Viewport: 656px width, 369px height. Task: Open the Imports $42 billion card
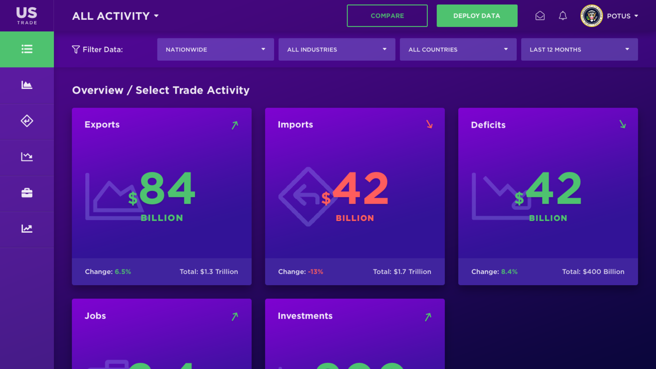pyautogui.click(x=355, y=196)
